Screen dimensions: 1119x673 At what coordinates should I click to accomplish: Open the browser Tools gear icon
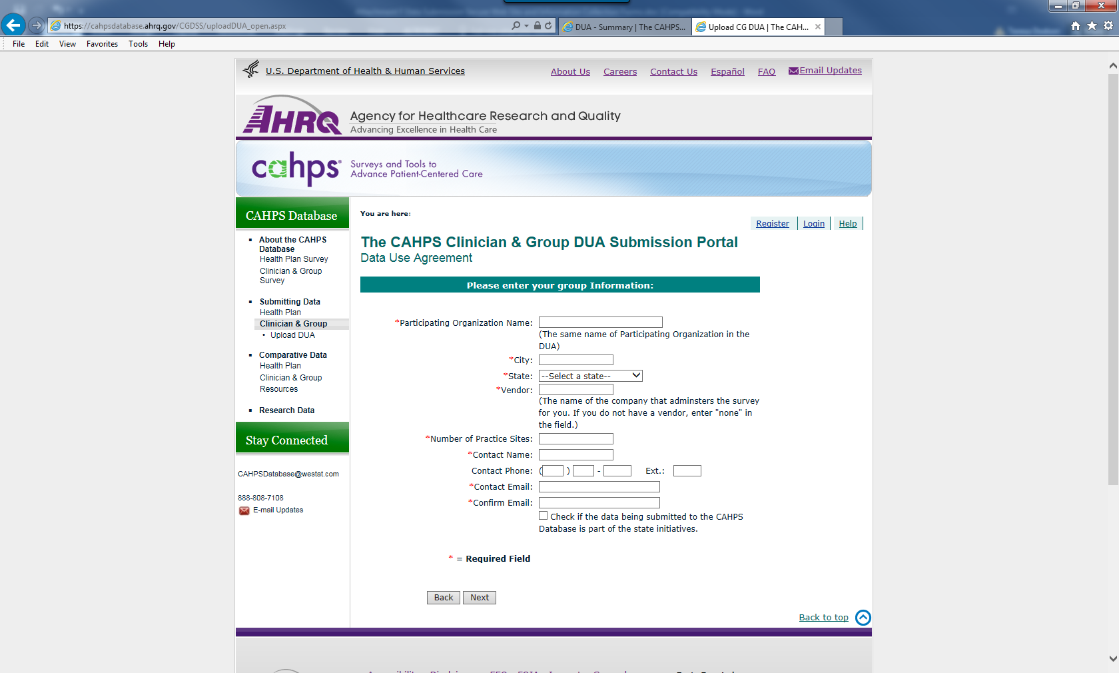point(1108,26)
